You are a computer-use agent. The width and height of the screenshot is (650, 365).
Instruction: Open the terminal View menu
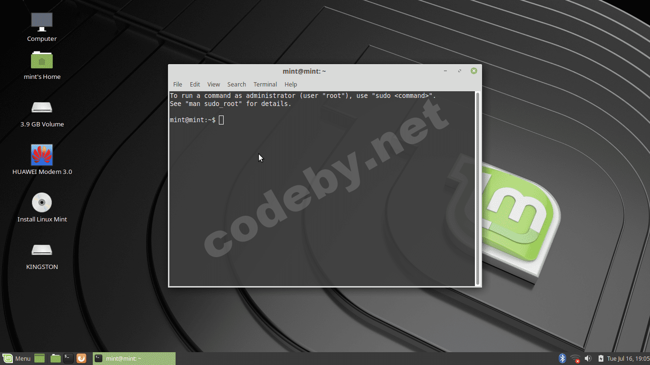coord(214,84)
